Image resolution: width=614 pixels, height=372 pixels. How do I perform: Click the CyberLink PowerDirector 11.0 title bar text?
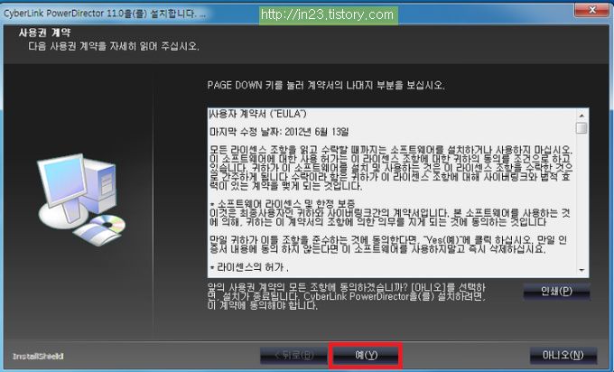pos(104,14)
